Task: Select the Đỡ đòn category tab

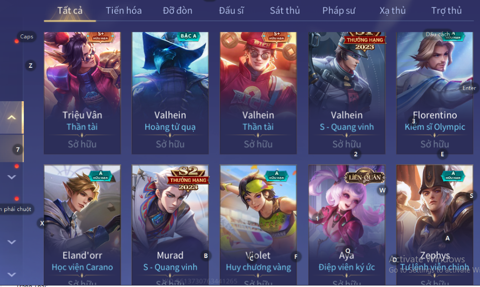Action: click(177, 11)
